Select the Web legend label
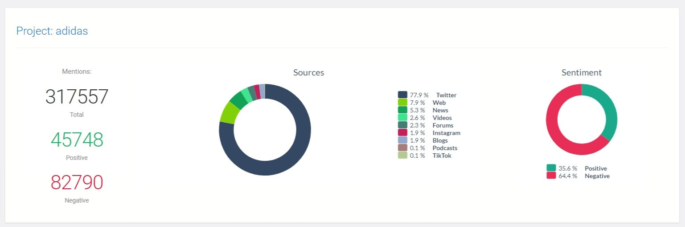This screenshot has width=685, height=227. (439, 103)
